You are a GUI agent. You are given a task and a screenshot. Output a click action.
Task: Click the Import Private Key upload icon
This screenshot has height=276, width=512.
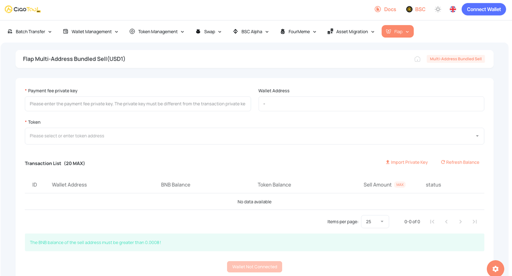click(x=387, y=162)
